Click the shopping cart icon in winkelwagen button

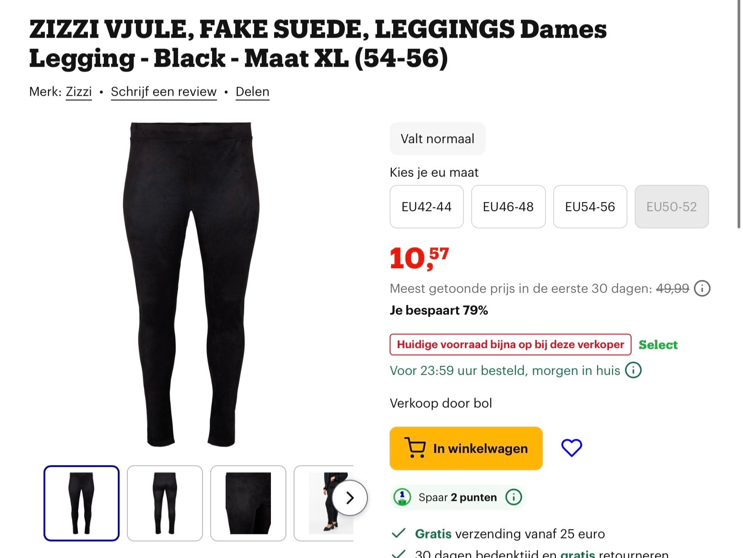click(415, 448)
